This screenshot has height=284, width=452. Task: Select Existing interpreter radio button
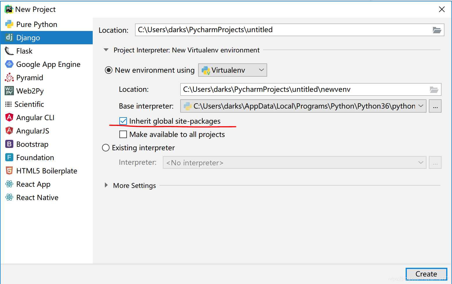pos(106,148)
